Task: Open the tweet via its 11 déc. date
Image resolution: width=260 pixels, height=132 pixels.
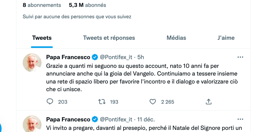Action: click(x=146, y=119)
